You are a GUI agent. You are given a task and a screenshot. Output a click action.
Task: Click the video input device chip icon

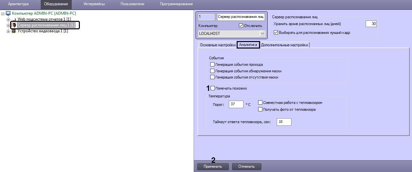click(14, 31)
